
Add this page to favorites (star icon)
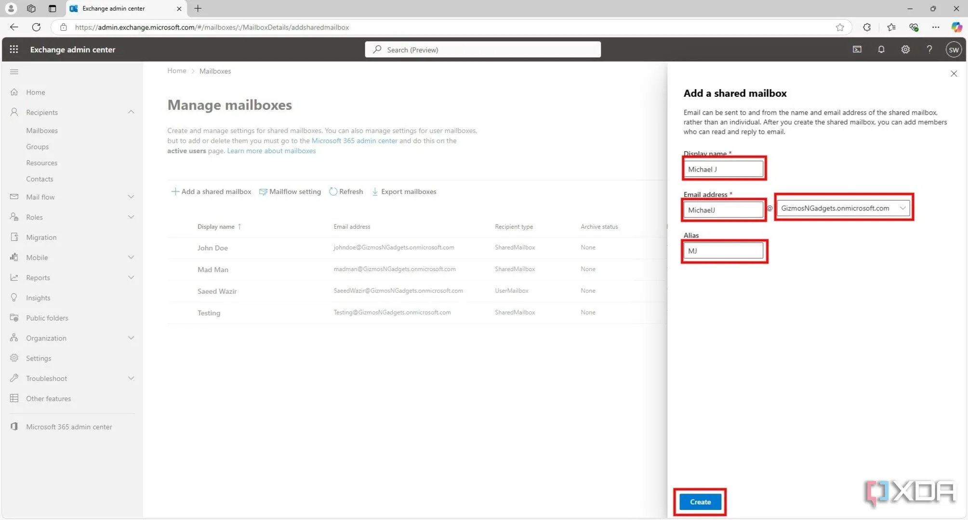click(840, 27)
